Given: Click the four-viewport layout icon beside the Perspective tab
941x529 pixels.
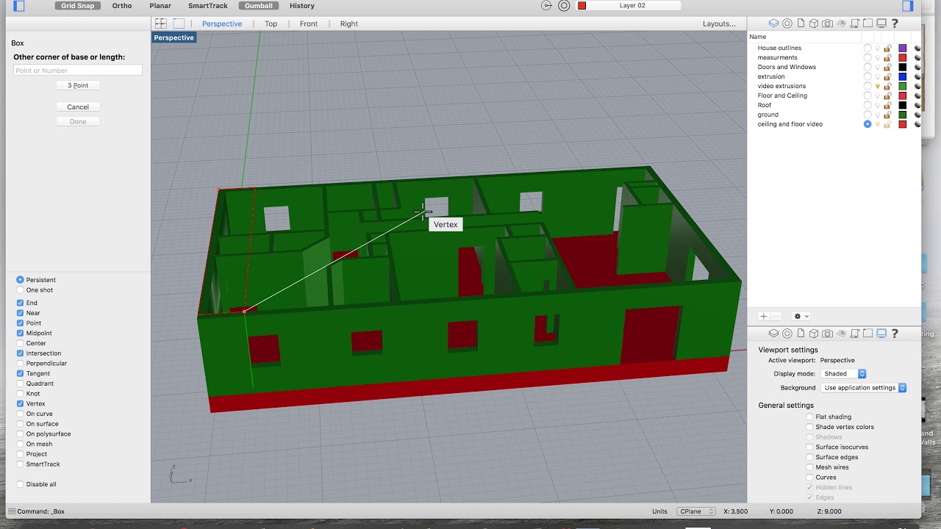Looking at the screenshot, I should pos(161,24).
